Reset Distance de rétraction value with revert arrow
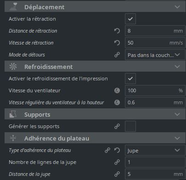The image size is (186, 180). pos(117,31)
